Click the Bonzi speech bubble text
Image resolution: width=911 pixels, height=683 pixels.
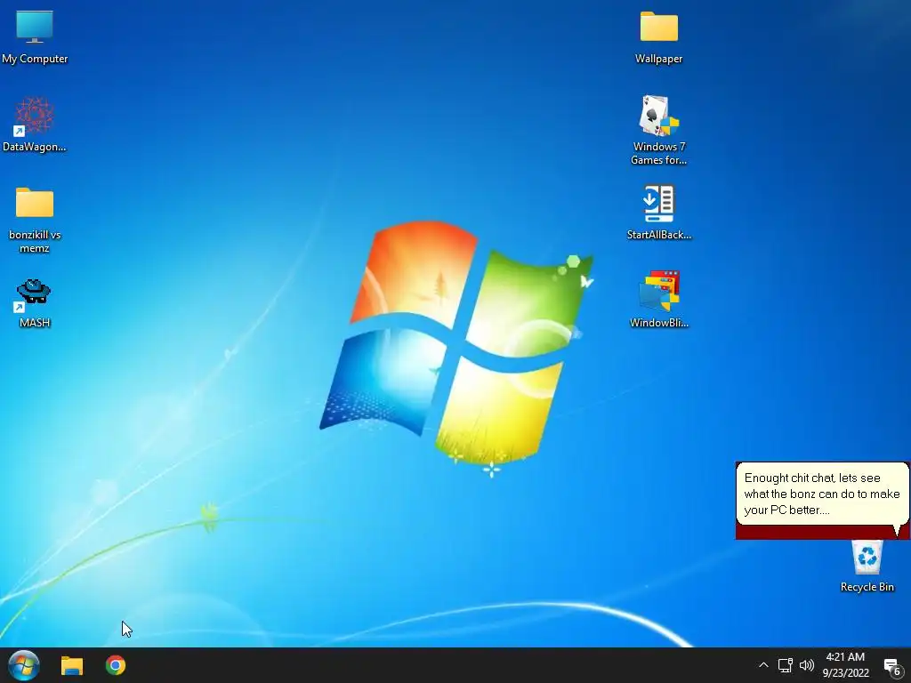(821, 494)
